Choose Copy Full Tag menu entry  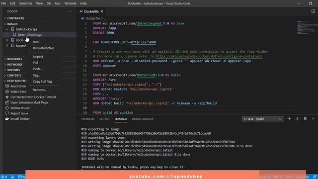tap(42, 82)
